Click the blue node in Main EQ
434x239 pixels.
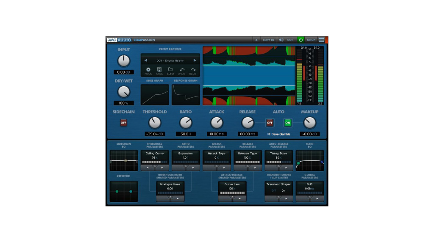click(x=322, y=162)
